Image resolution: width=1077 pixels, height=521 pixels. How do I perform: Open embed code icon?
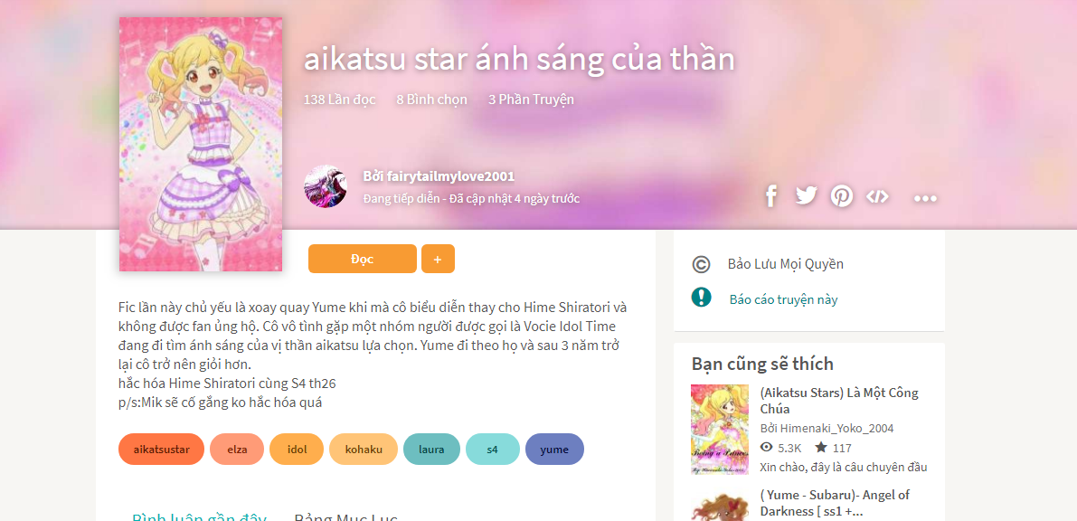877,196
